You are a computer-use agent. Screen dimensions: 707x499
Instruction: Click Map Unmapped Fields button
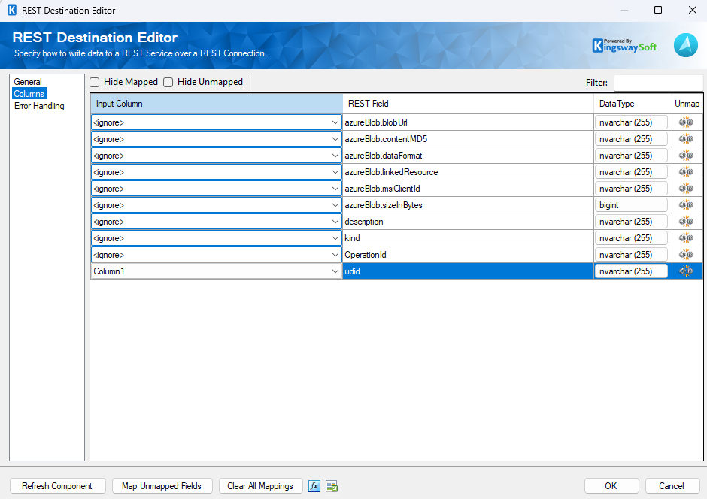tap(162, 486)
